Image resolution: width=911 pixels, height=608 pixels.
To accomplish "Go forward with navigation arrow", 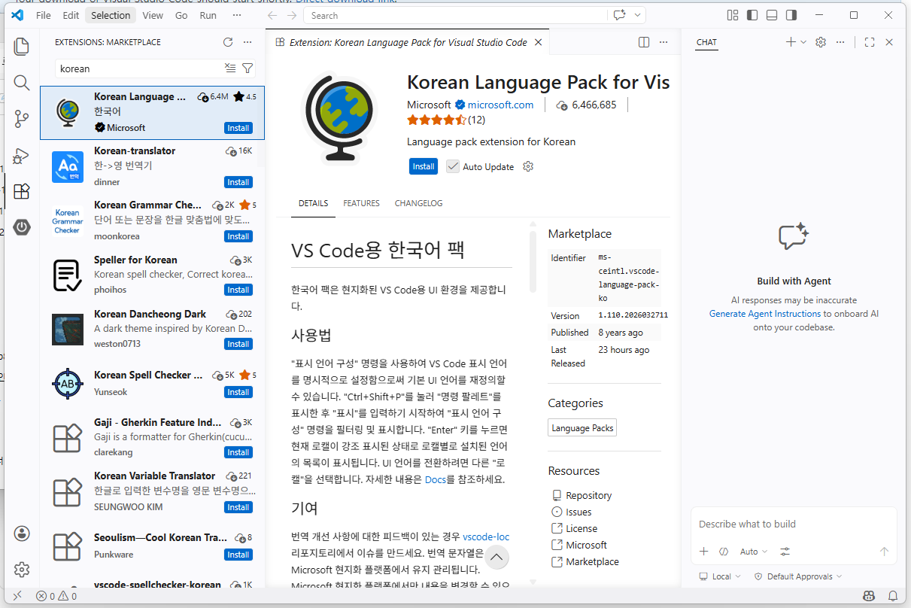I will tap(292, 15).
